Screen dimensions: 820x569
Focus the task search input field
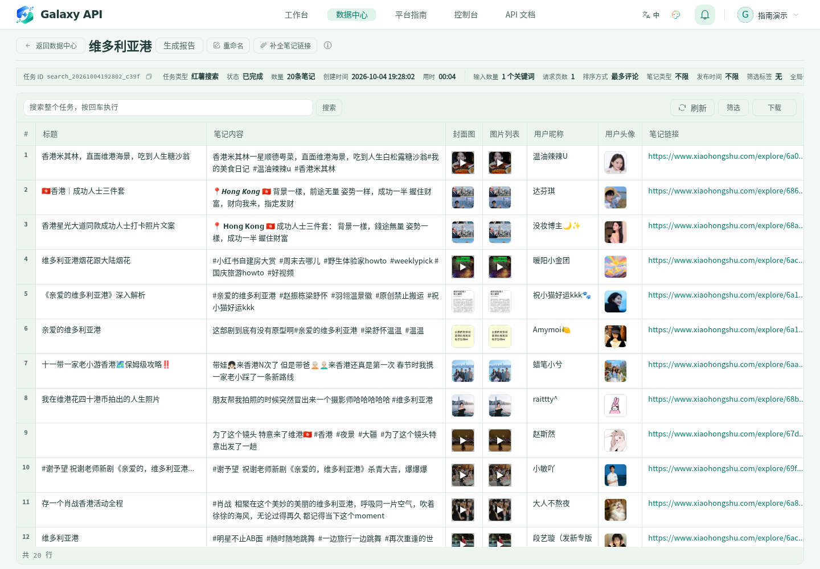(169, 108)
